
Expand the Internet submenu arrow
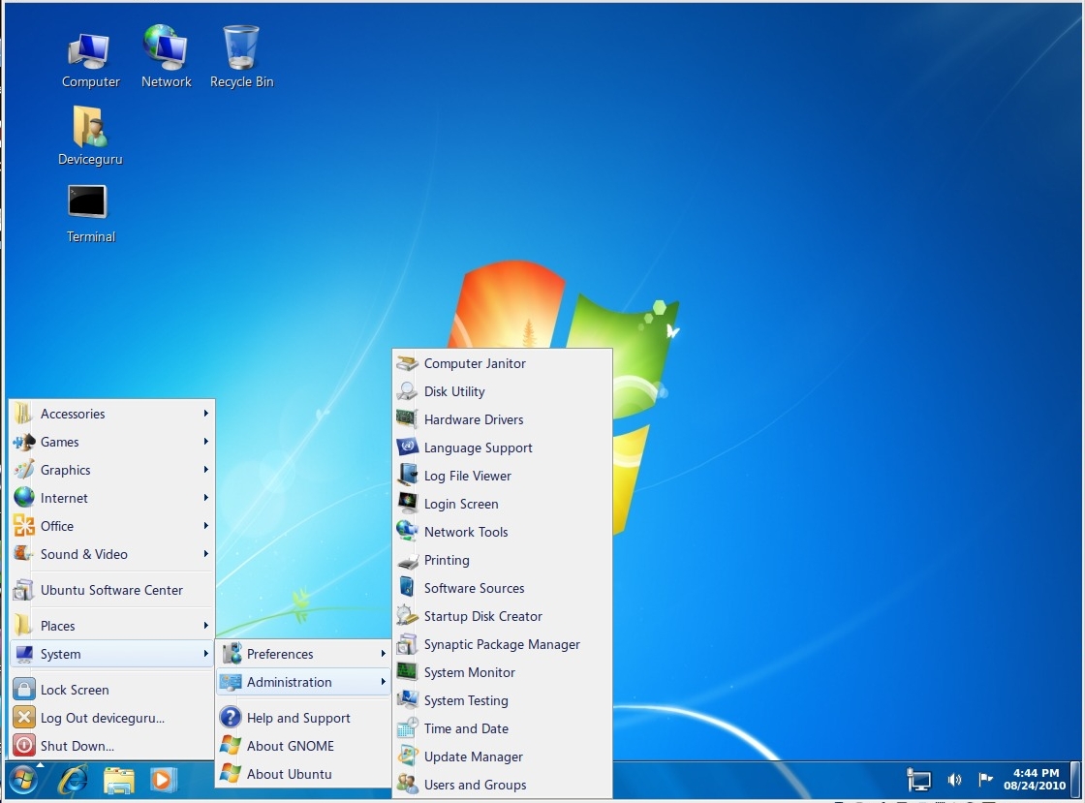click(x=205, y=498)
